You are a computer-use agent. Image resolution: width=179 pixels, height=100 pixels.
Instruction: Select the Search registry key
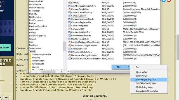32,51
